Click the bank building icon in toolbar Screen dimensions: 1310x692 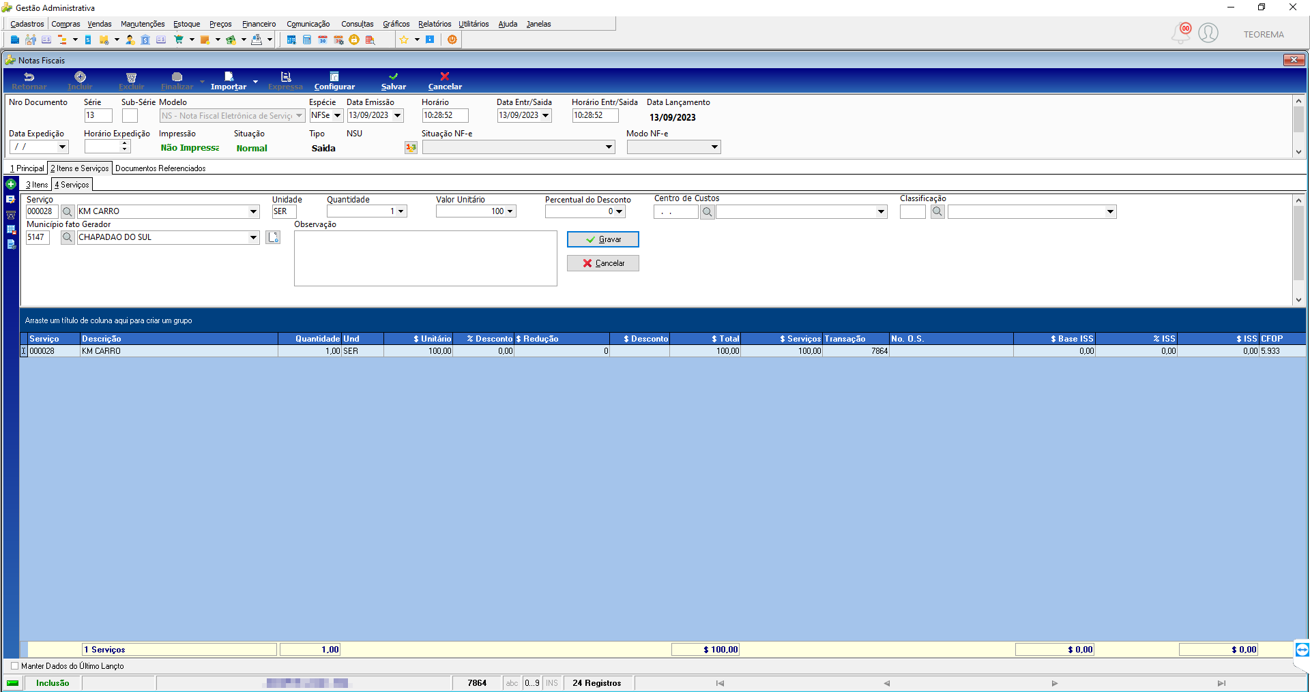click(145, 40)
